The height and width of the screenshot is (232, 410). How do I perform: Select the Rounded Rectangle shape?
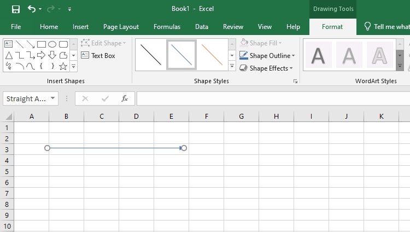[63, 44]
